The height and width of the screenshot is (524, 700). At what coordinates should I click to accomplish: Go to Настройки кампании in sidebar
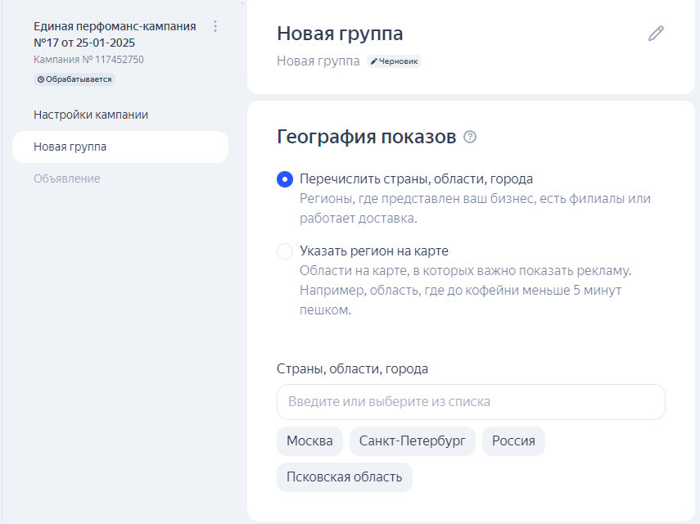click(x=91, y=115)
